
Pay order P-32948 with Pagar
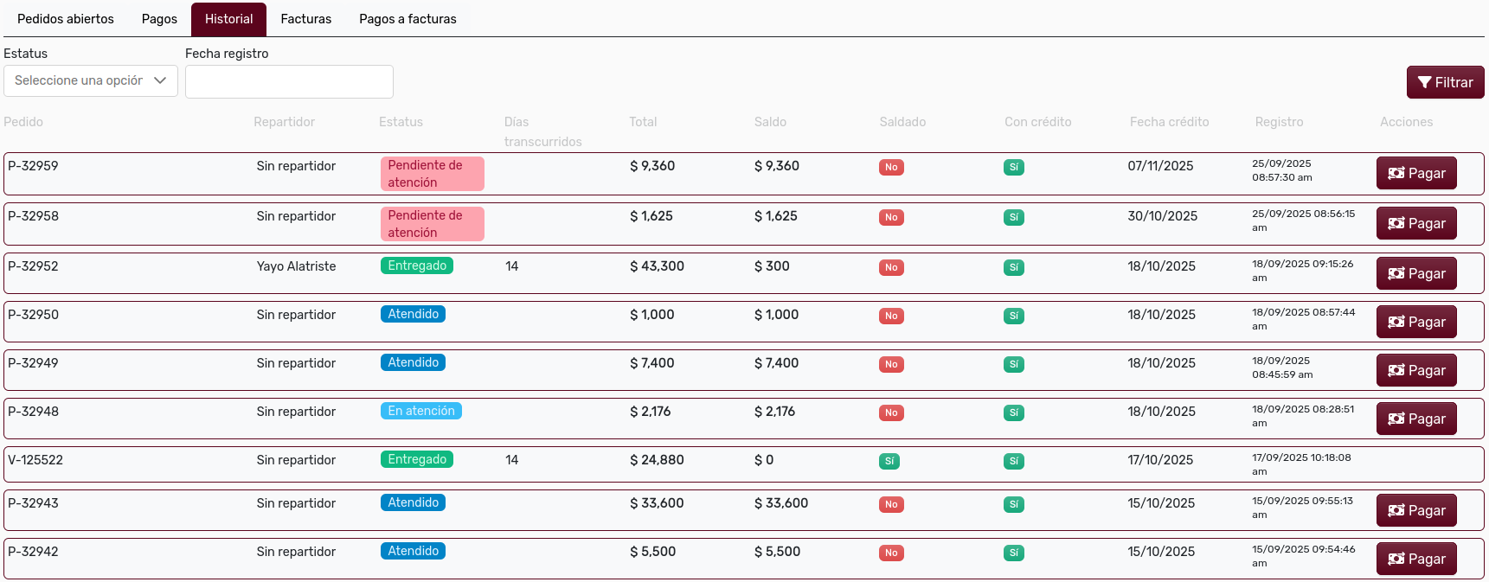pyautogui.click(x=1416, y=419)
